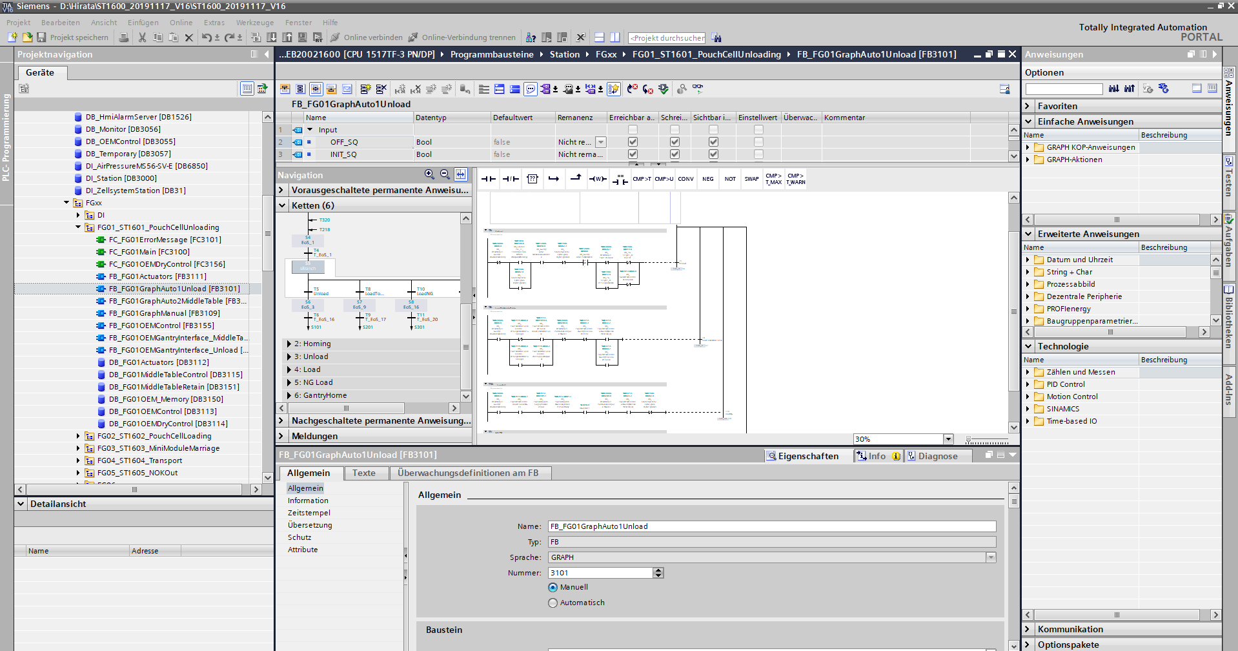Toggle 'Sichtbar' checkbox for INIT_SQ
This screenshot has height=651, width=1238.
click(713, 154)
